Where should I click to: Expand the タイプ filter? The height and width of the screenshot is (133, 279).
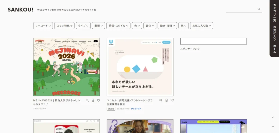tap(83, 26)
